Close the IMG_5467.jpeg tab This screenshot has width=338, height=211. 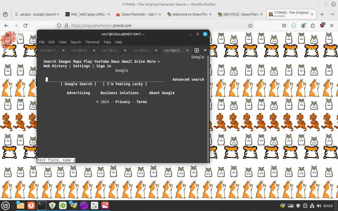(109, 15)
